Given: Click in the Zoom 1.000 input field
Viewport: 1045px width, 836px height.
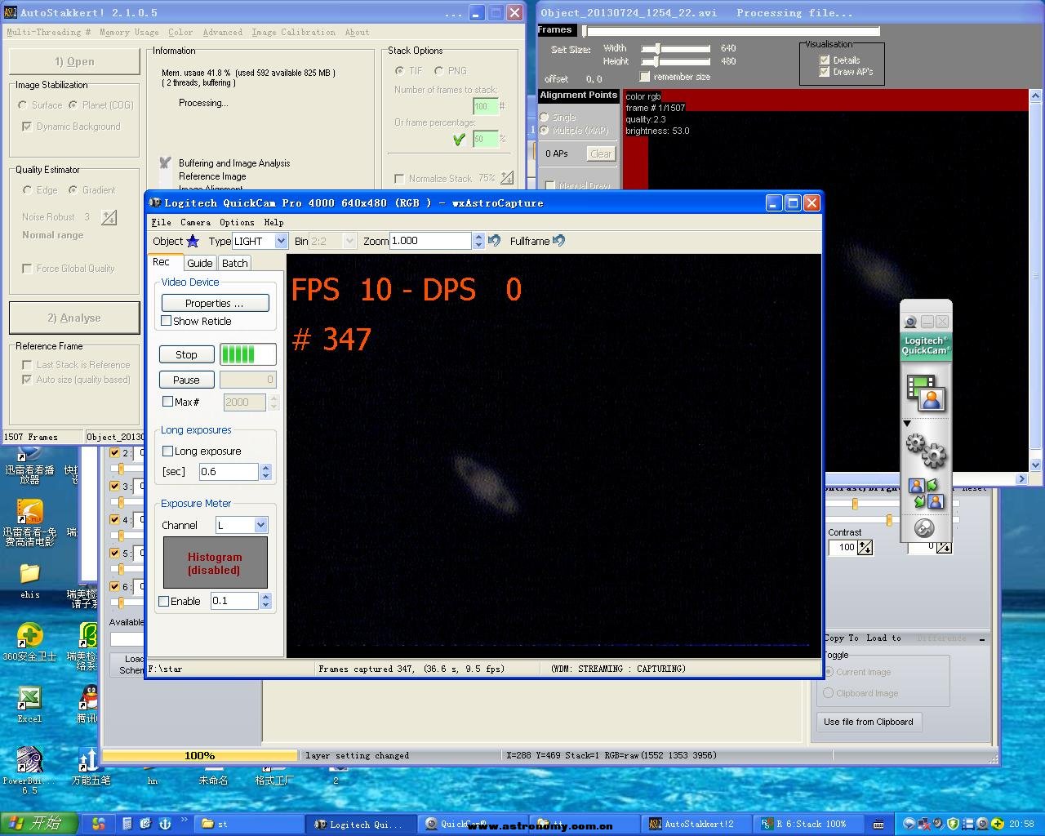Looking at the screenshot, I should [x=430, y=241].
